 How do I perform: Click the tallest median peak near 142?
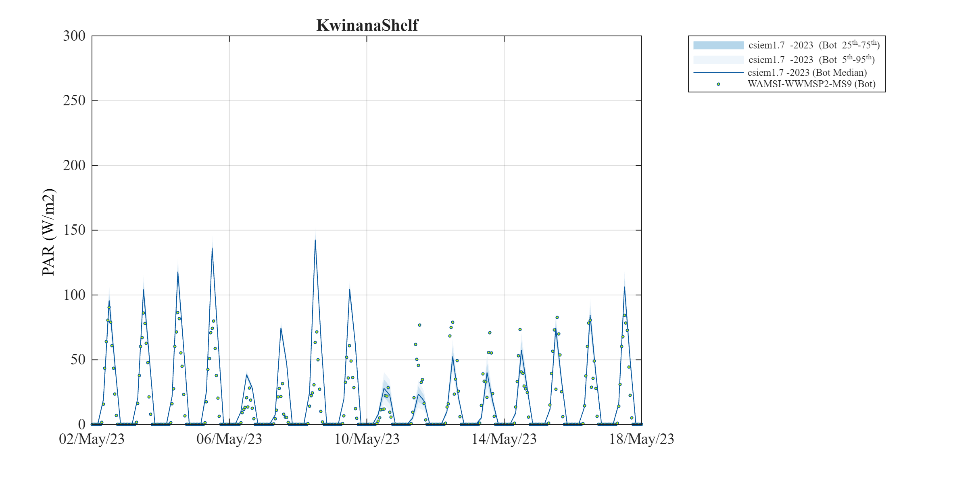(315, 241)
